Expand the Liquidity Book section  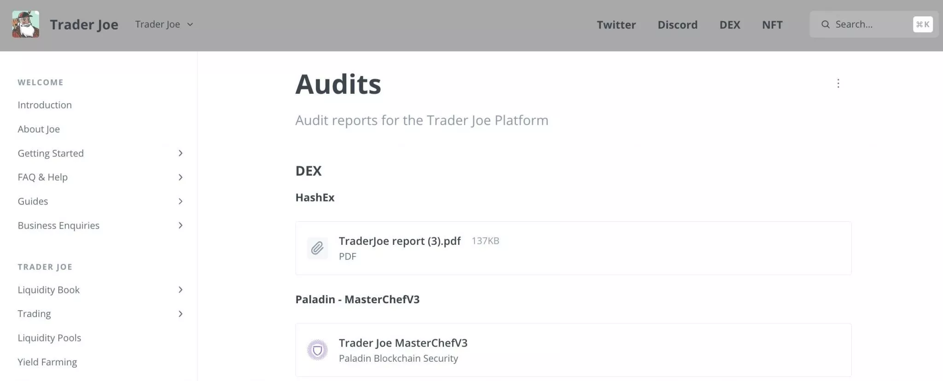180,290
